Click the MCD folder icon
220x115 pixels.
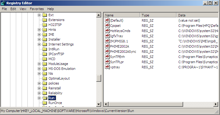pyautogui.click(x=44, y=59)
